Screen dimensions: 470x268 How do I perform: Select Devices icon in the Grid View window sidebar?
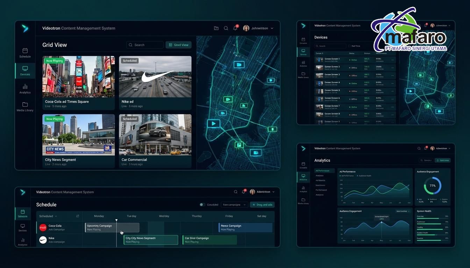(x=25, y=68)
